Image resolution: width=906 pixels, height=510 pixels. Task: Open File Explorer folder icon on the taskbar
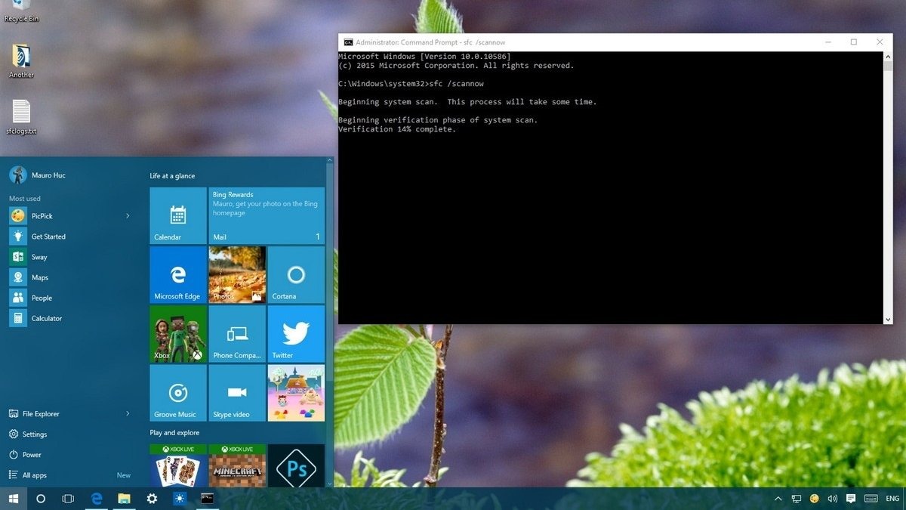click(x=124, y=499)
